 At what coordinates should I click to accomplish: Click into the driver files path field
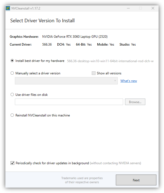pyautogui.click(x=69, y=102)
